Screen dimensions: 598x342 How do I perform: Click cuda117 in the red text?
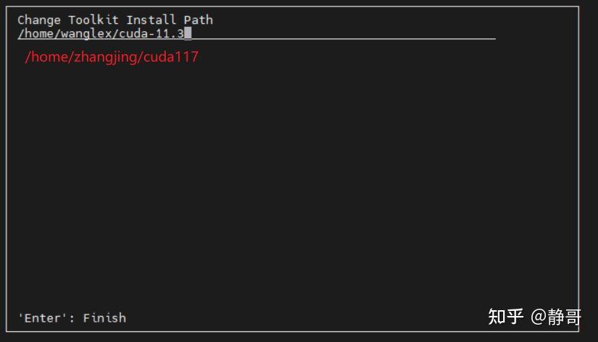172,56
